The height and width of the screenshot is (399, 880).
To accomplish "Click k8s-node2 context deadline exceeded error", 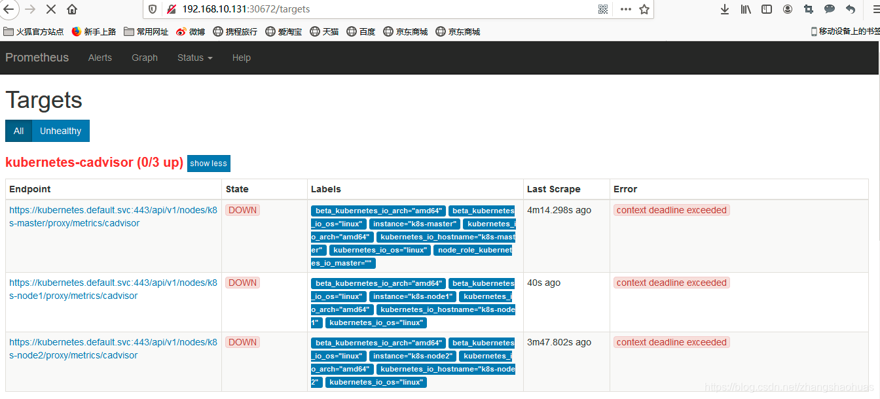I will [x=672, y=342].
